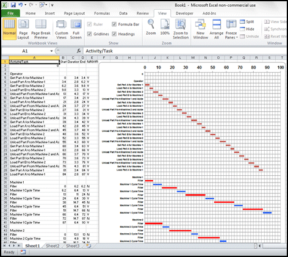The width and height of the screenshot is (288, 257).
Task: Open a New Window
Action: tap(201, 29)
